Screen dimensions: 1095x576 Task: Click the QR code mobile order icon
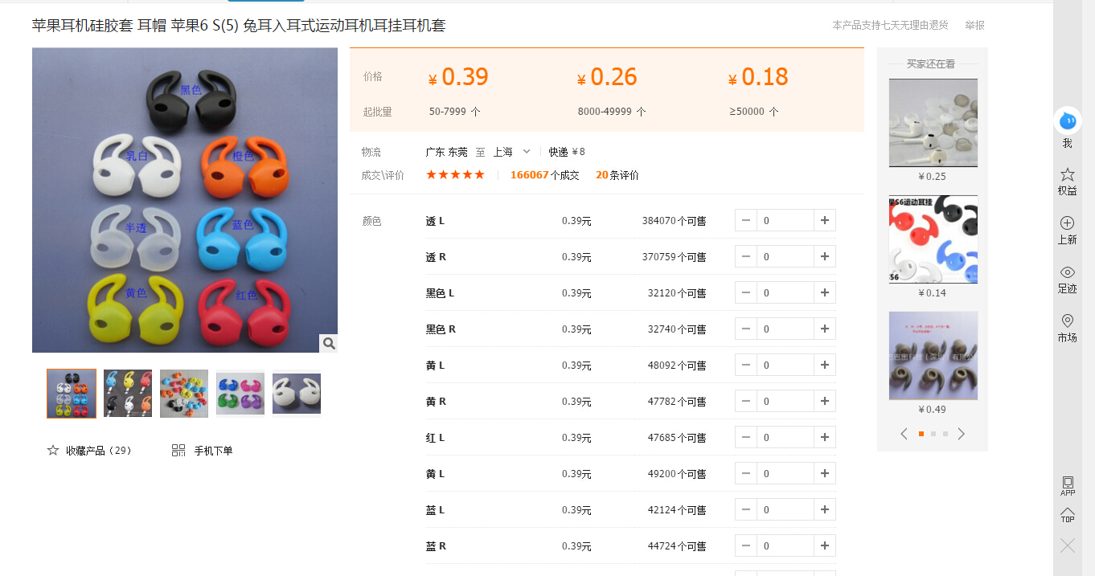178,451
